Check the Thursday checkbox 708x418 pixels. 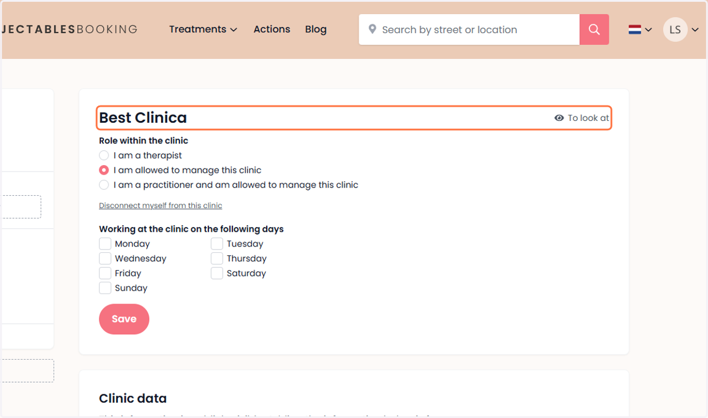point(217,259)
